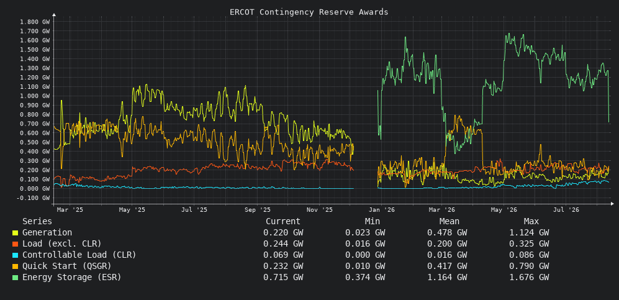Click Quick Start max value 0.790 GW
Screen dimensions: 619x300
click(529, 266)
